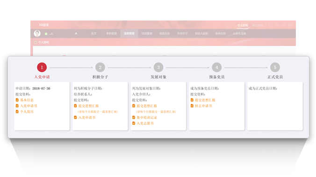The height and width of the screenshot is (177, 316).
Task: Select step 4 circle 预备党员
Action: 216,67
